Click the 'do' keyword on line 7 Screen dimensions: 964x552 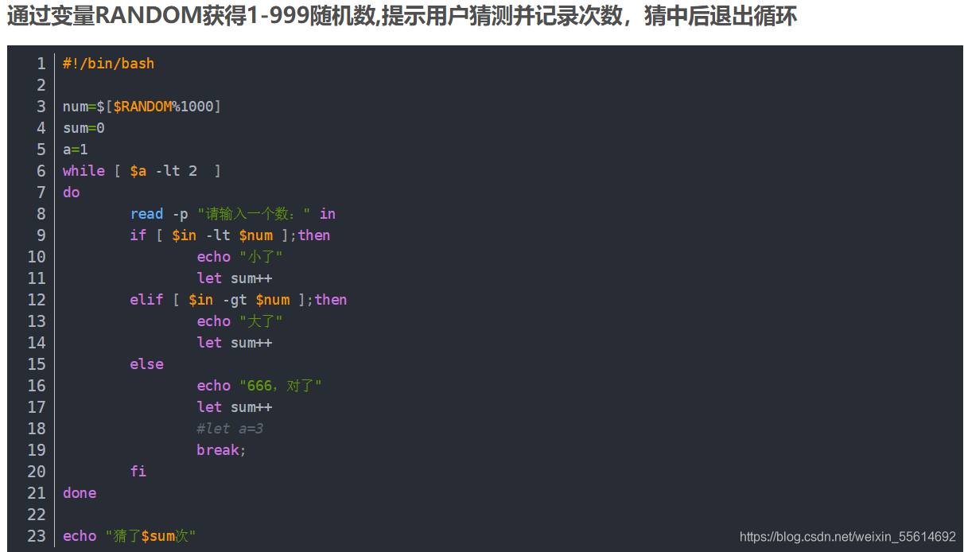pyautogui.click(x=72, y=192)
